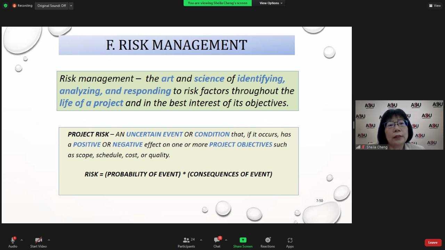Click 'life of a project' blue text
Viewport: 445px width, 250px height.
click(91, 103)
